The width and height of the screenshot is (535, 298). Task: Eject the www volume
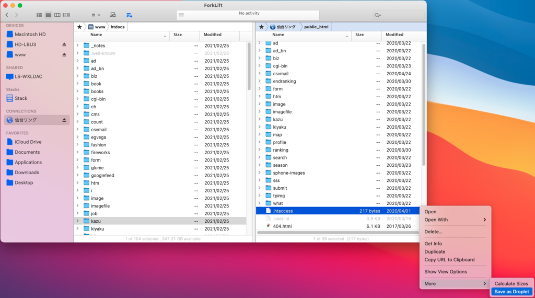[64, 54]
